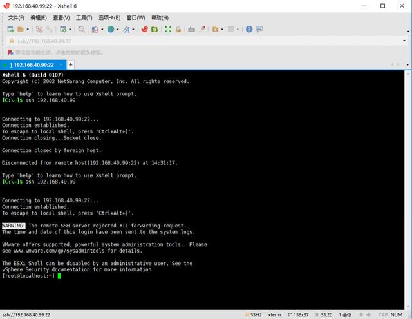Click status bar text ssh://192.168.40.99:22

26,314
